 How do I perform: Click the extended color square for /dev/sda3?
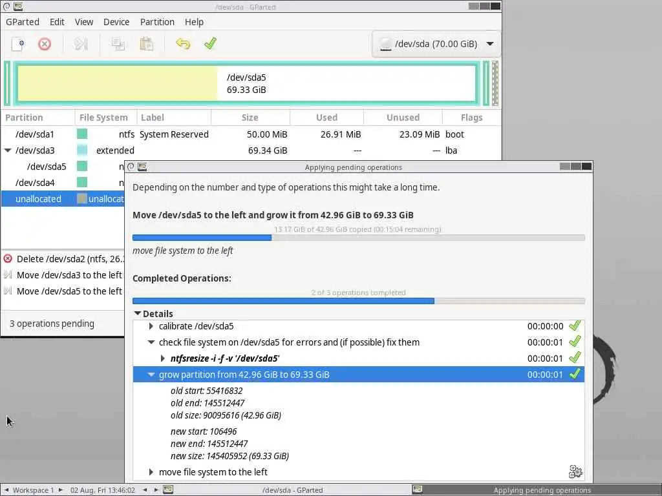pyautogui.click(x=82, y=150)
